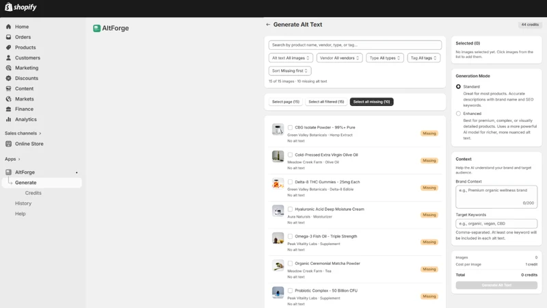The image size is (547, 308).
Task: Check the Cold-Pressed Extra Virgin Olive Oil checkbox
Action: tap(290, 155)
